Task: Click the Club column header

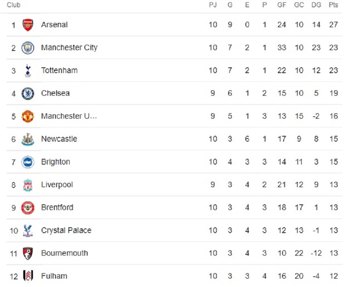Action: (x=13, y=5)
